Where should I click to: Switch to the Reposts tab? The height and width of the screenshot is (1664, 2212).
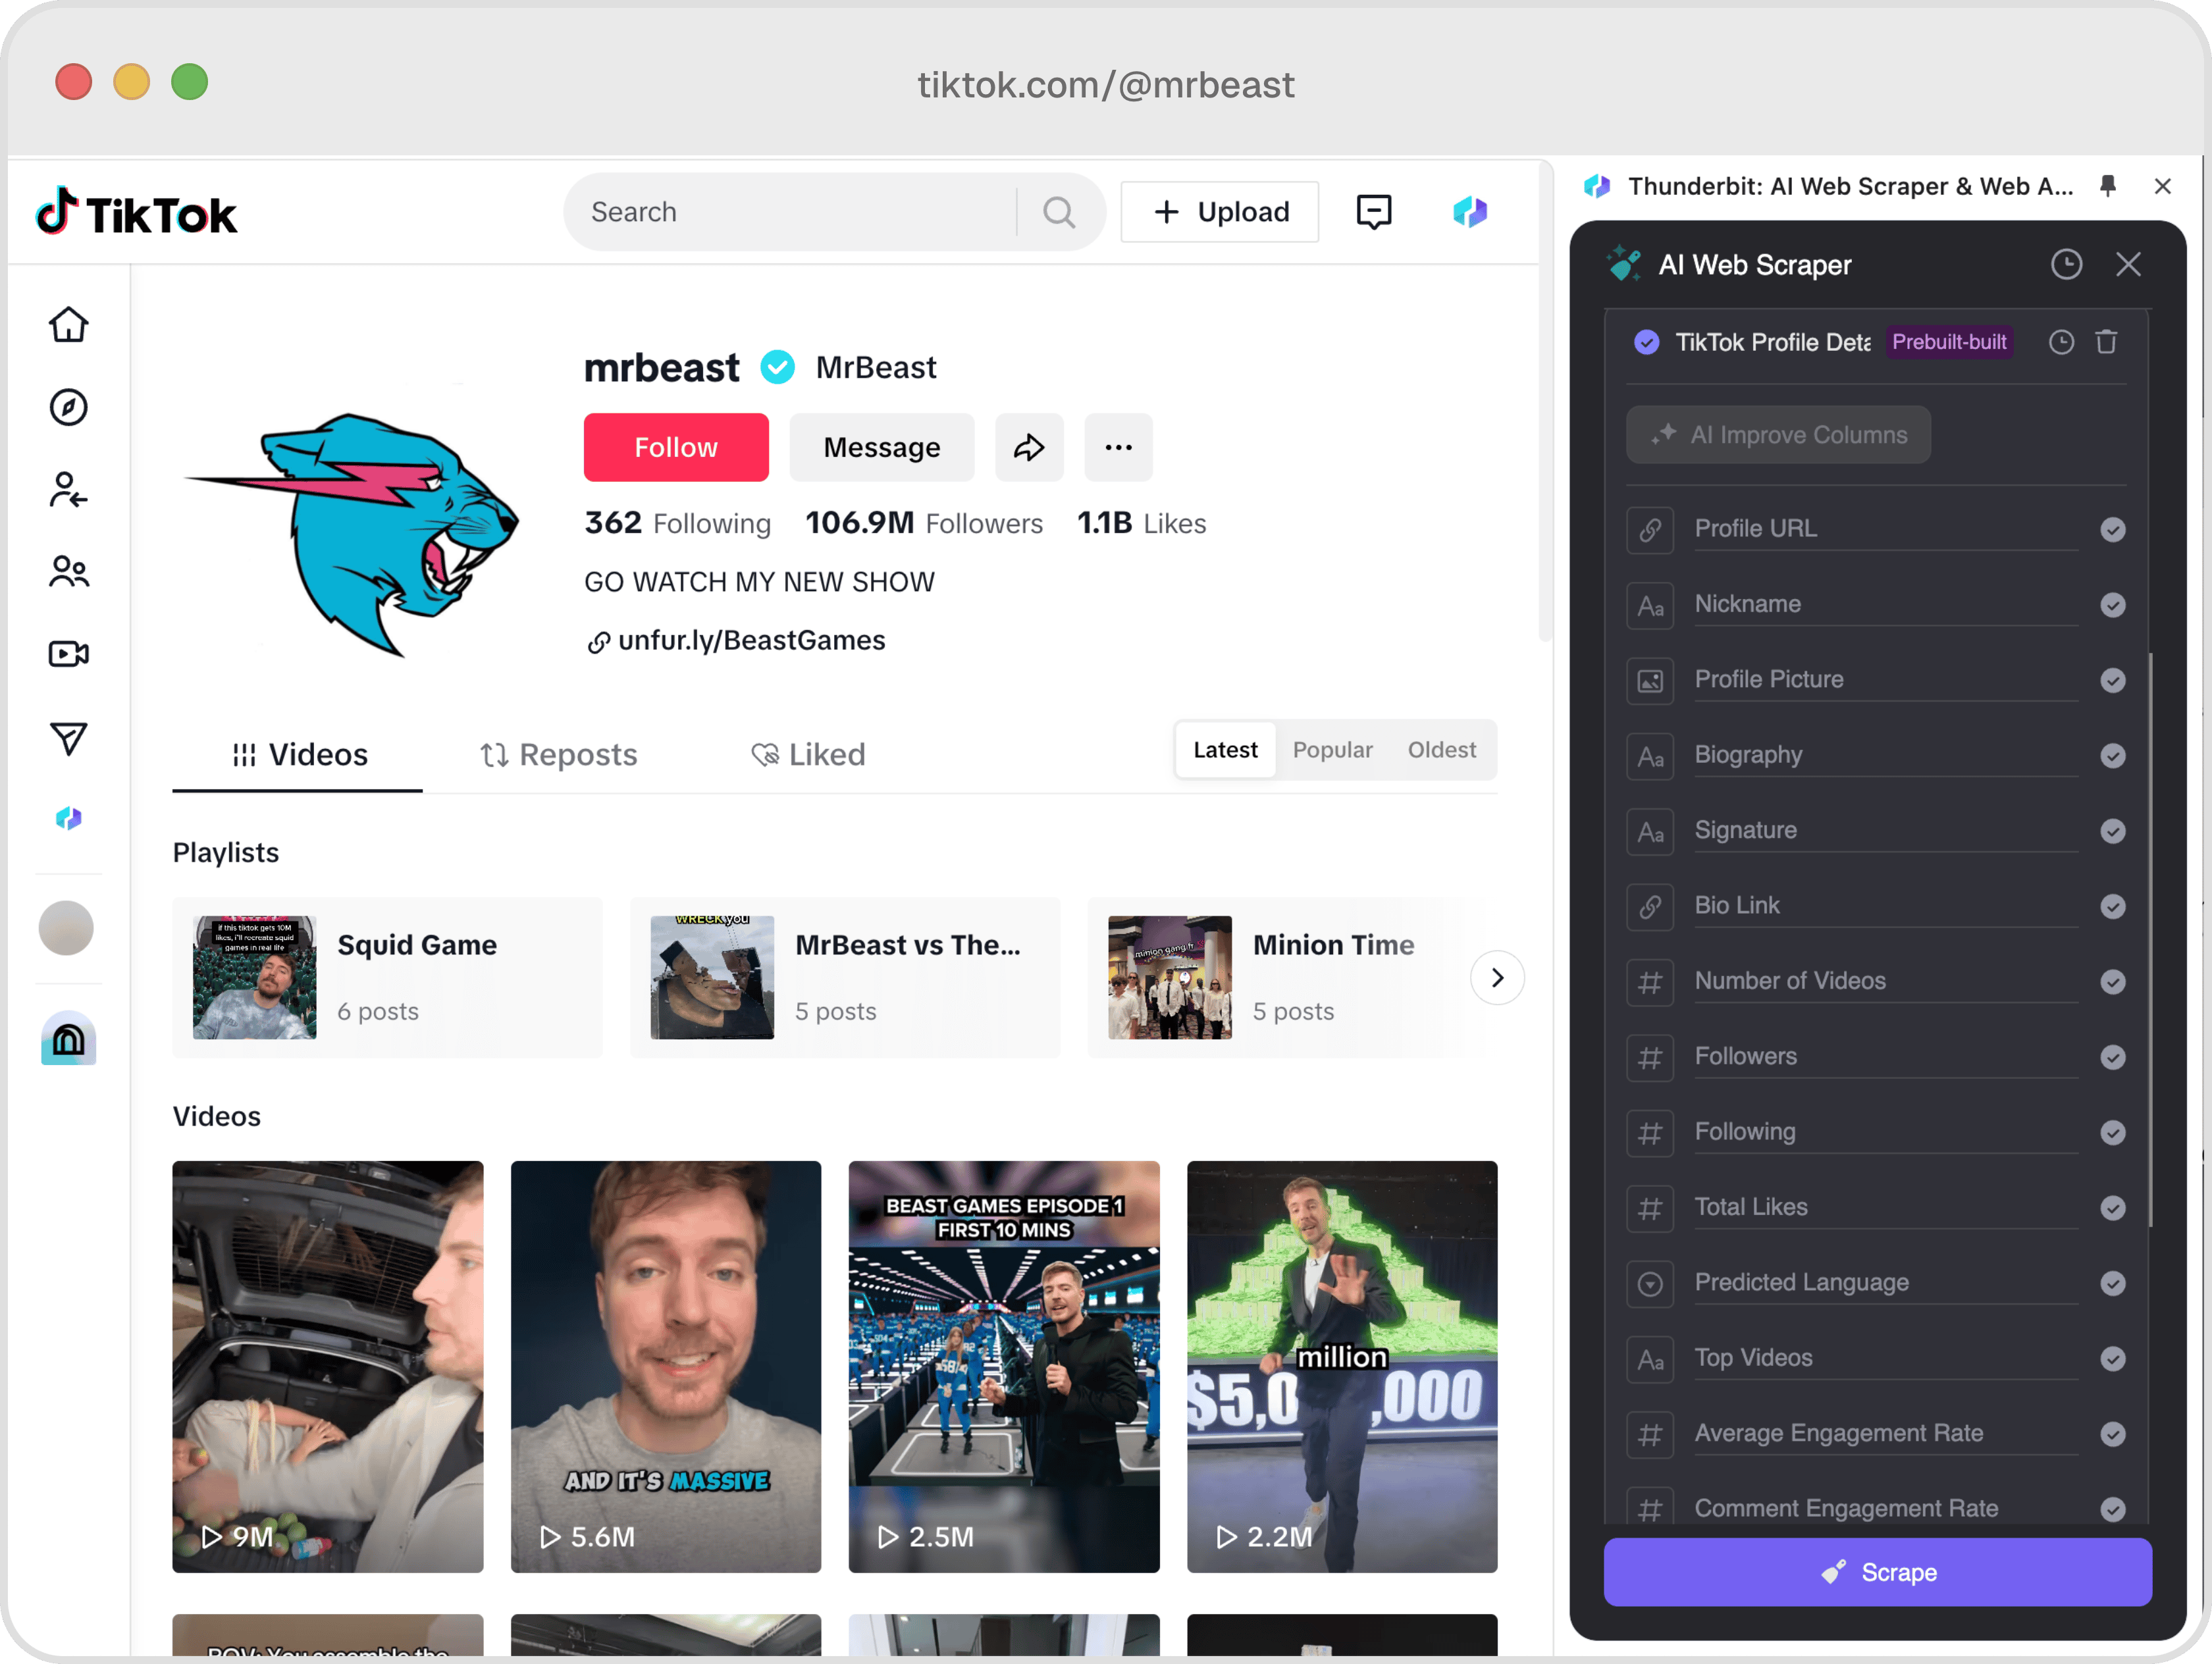[558, 755]
